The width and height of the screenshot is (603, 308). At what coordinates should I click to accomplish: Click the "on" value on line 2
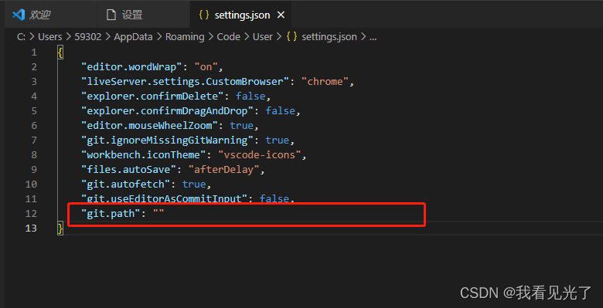[x=206, y=67]
